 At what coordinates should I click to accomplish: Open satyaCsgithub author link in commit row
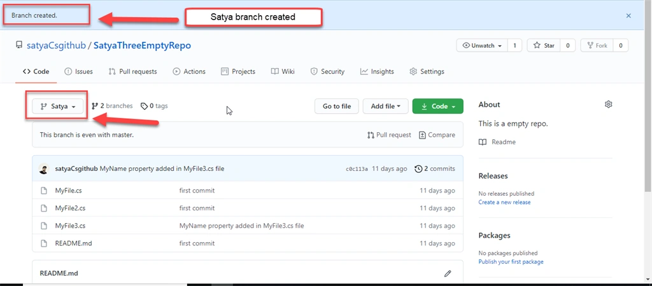point(76,169)
